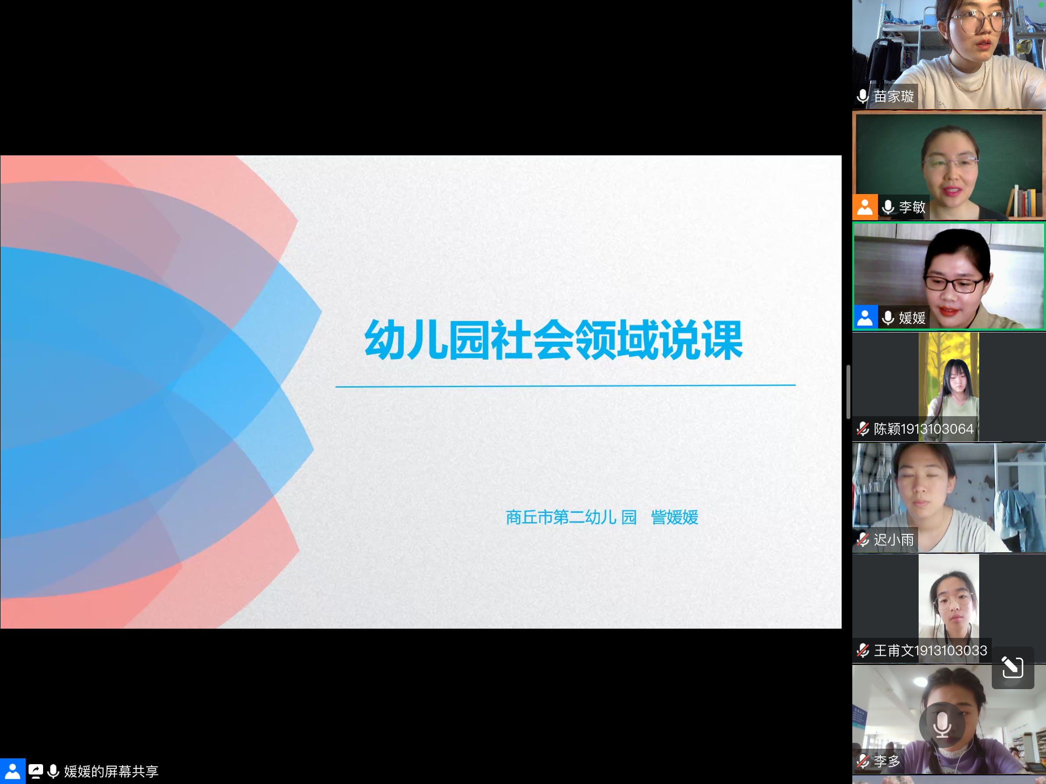The image size is (1046, 784).
Task: Click the microphone icon beside 苗家璇
Action: tap(862, 96)
